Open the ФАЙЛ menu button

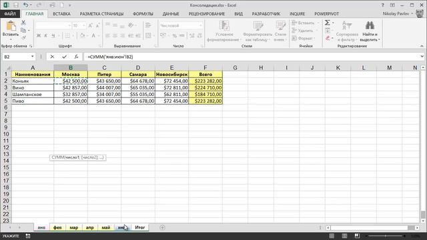(x=10, y=13)
